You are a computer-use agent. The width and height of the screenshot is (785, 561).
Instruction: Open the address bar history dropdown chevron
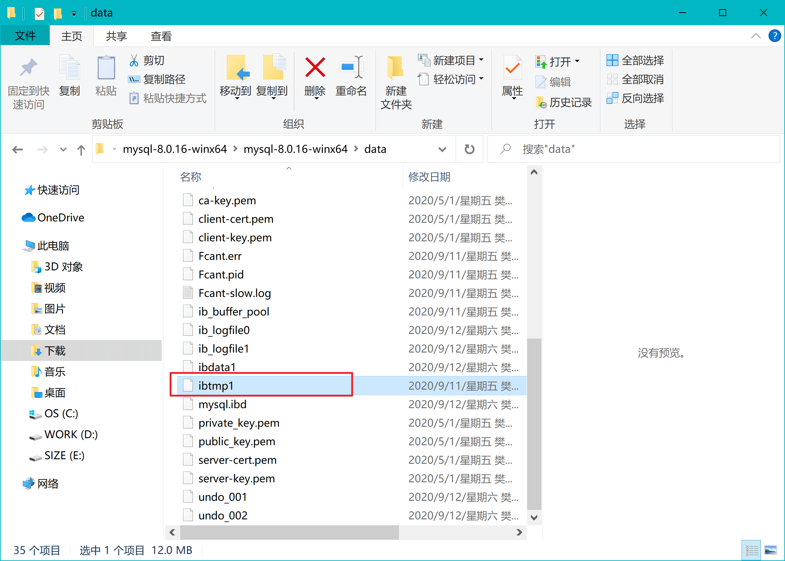tap(442, 150)
